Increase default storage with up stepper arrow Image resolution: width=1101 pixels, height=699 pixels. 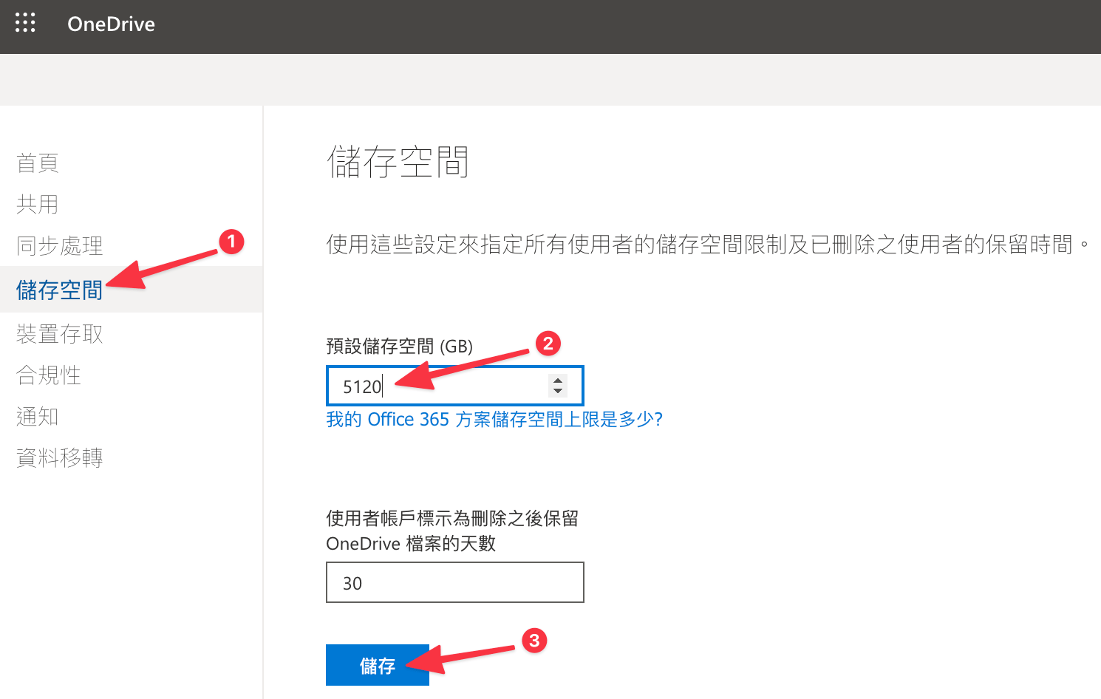pyautogui.click(x=558, y=380)
